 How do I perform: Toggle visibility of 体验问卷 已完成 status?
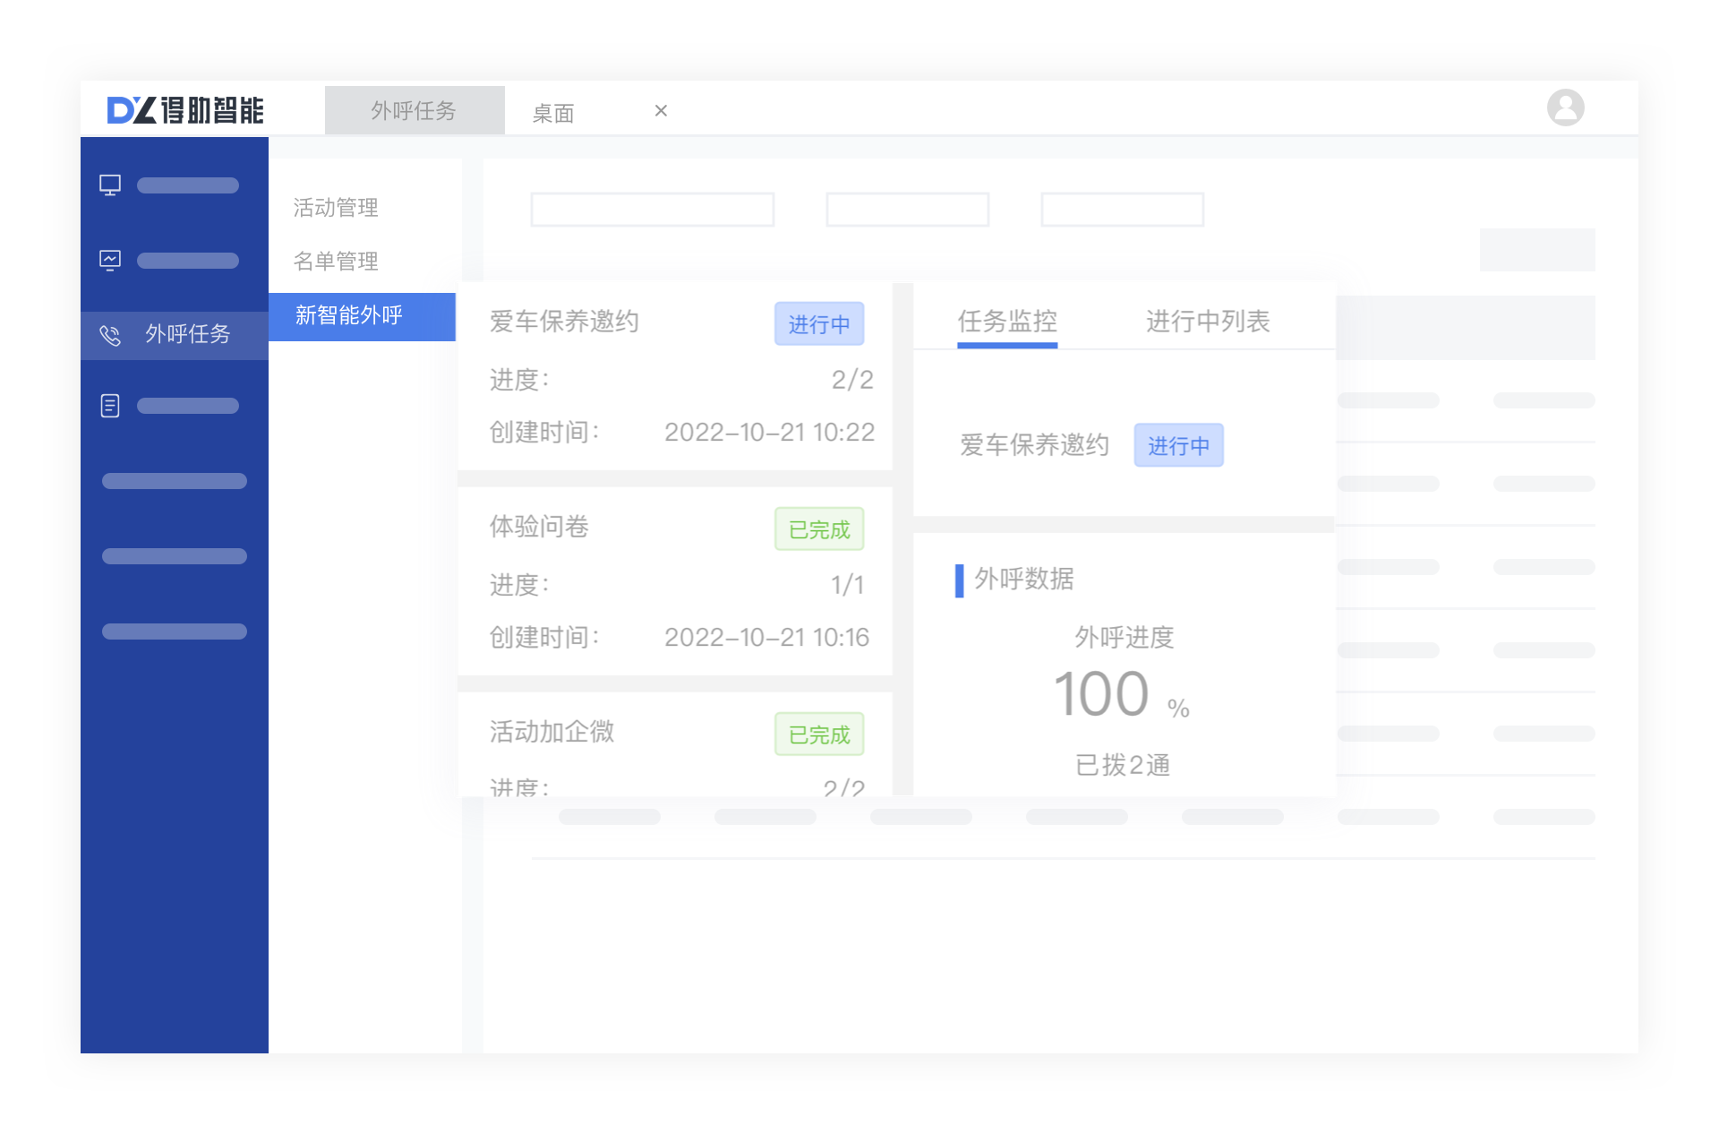[x=819, y=529]
